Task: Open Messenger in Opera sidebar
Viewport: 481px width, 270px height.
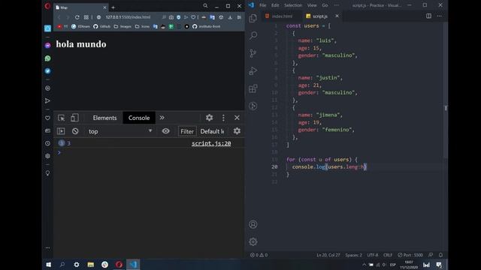Action: [x=47, y=45]
